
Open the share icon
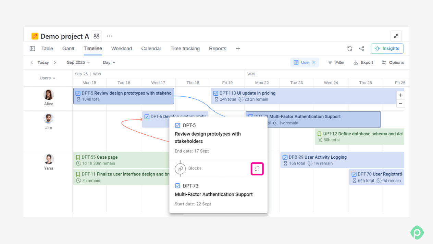tap(362, 49)
